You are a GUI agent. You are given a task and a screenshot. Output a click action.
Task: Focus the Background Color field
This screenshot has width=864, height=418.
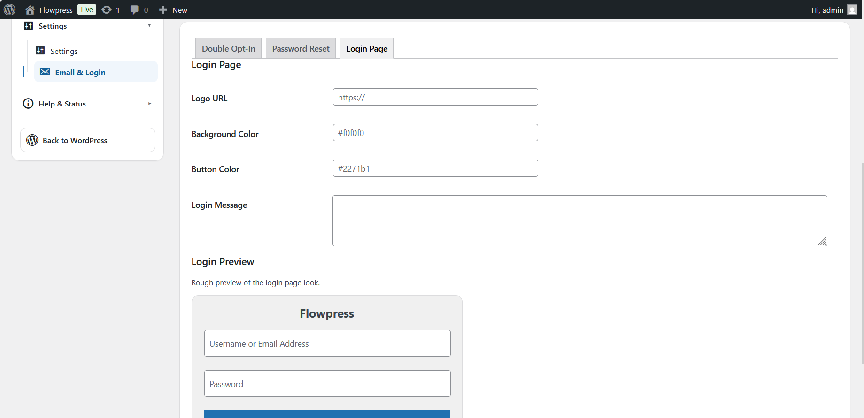click(435, 133)
